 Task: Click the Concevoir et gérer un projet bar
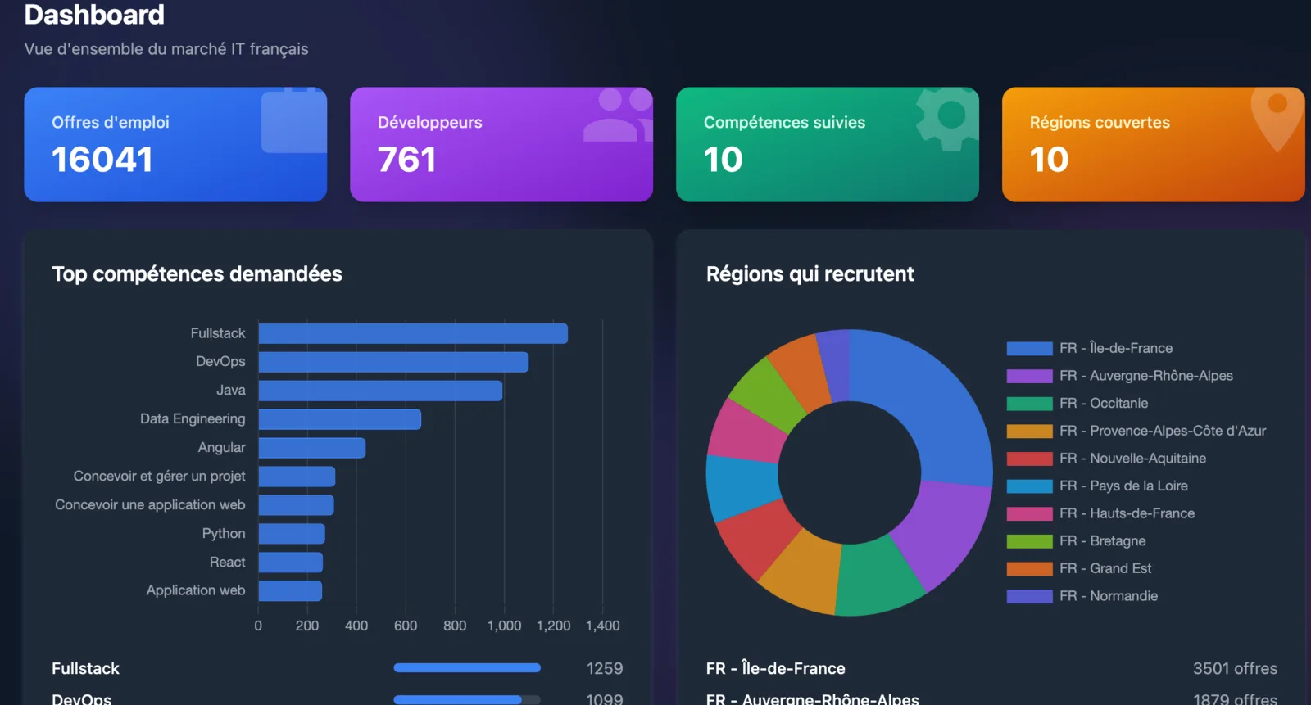[x=297, y=477]
